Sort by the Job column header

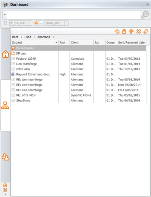99,42
